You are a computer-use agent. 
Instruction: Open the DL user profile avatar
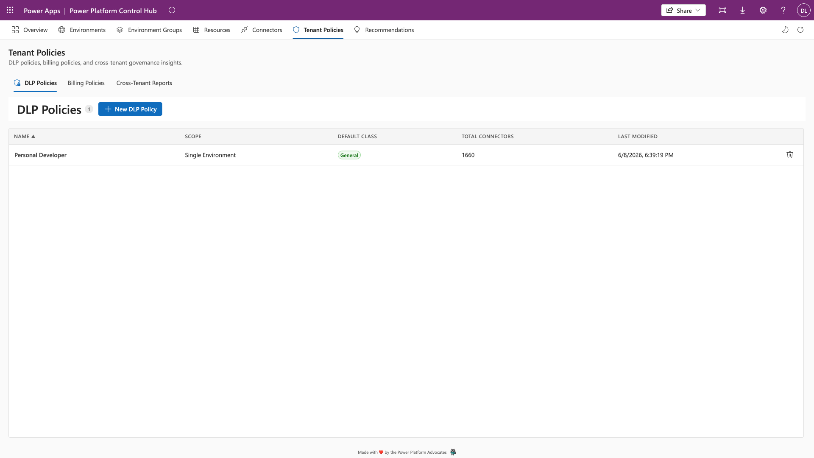803,10
